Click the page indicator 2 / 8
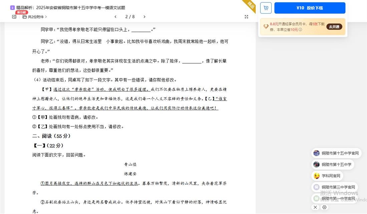This screenshot has width=367, height=214. (x=130, y=17)
